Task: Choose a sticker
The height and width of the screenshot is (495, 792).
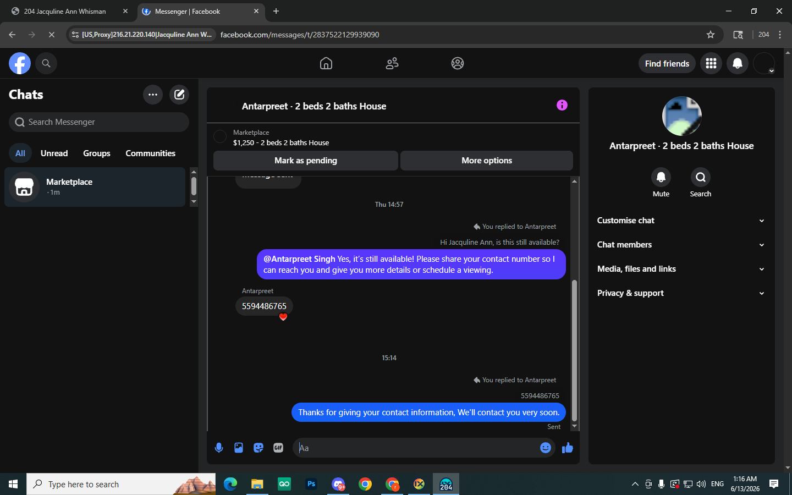Action: [258, 448]
